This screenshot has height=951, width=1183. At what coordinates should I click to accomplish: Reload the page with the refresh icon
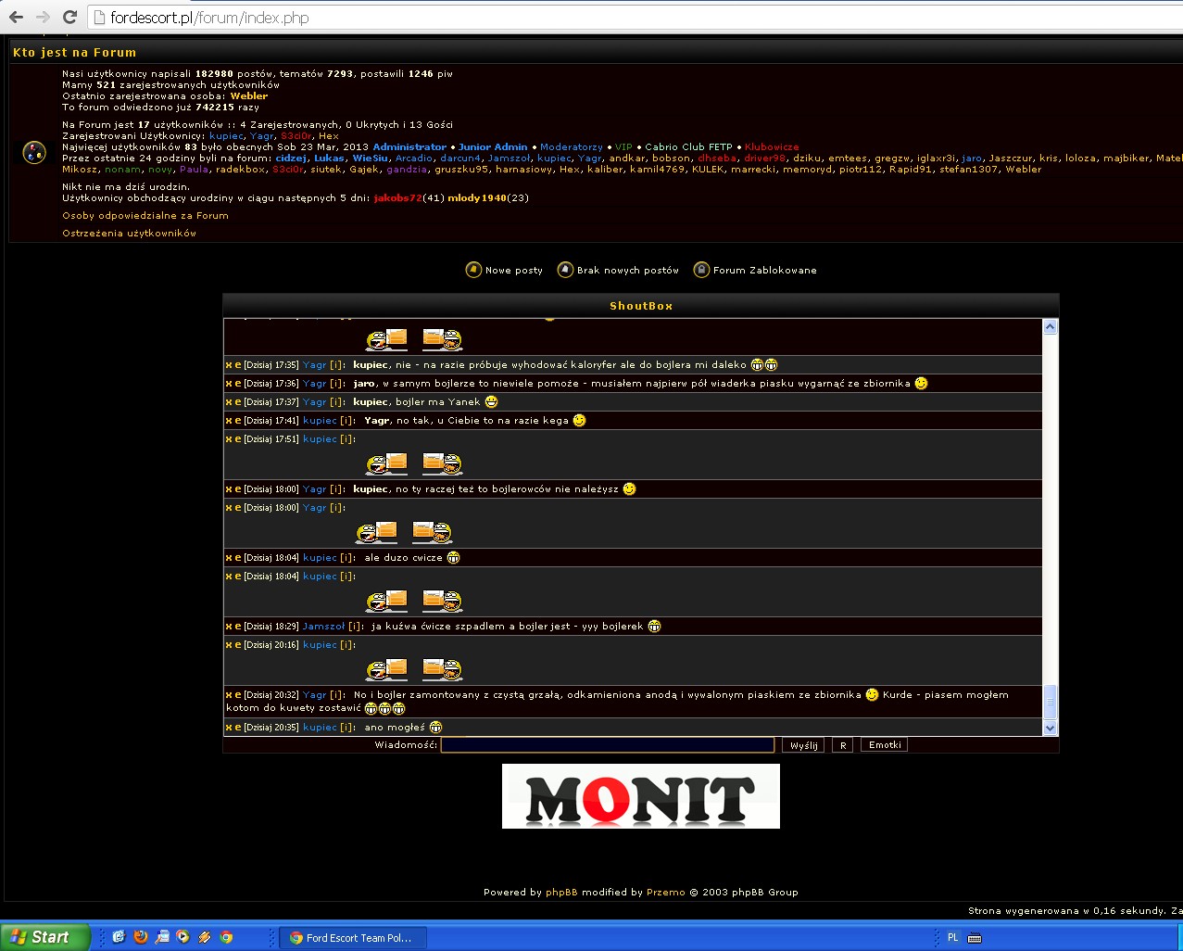pos(69,18)
